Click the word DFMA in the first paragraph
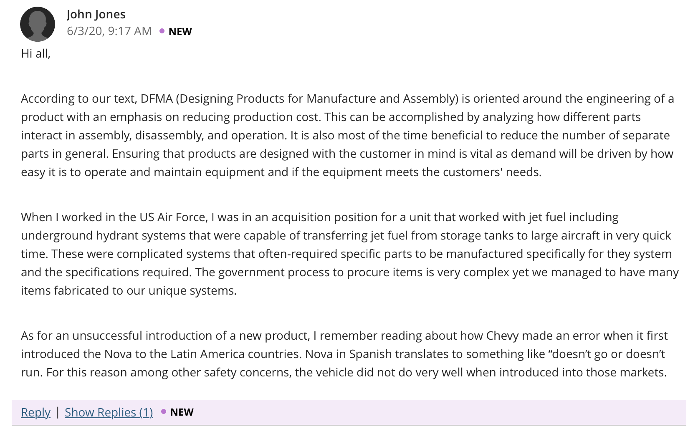This screenshot has height=434, width=698. [x=157, y=98]
